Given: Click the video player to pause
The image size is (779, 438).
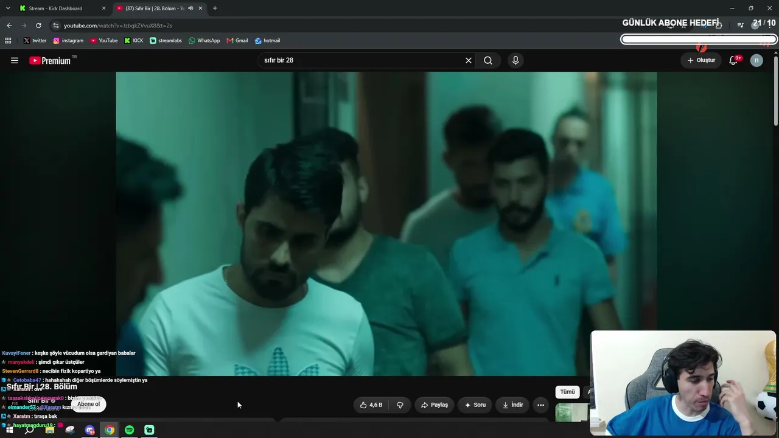Looking at the screenshot, I should (386, 224).
